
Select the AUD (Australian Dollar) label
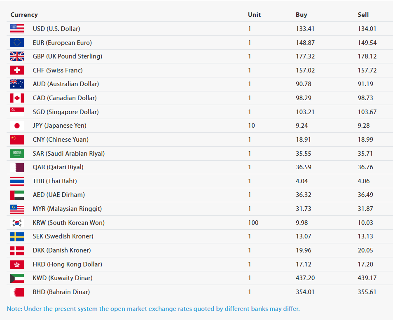pyautogui.click(x=66, y=84)
